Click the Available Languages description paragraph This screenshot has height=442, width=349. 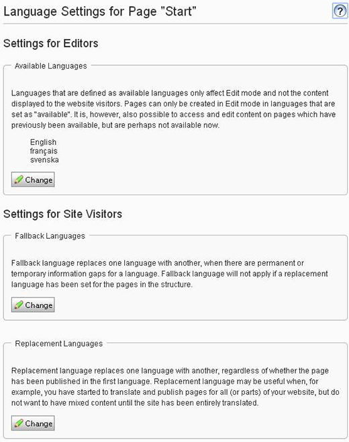tap(174, 109)
